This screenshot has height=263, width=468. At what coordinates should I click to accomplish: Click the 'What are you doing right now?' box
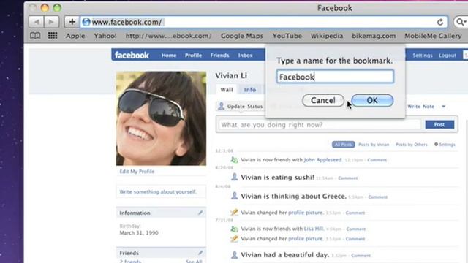coord(319,125)
